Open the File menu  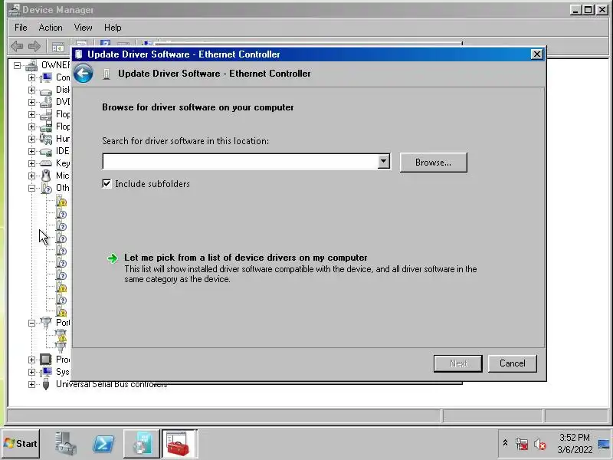point(21,28)
